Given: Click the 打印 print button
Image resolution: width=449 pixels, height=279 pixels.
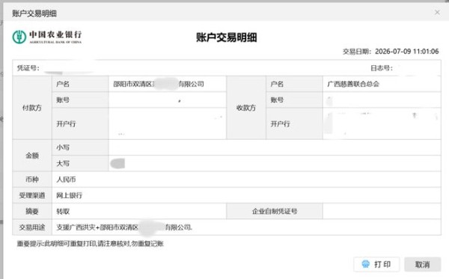Looking at the screenshot, I should (x=376, y=264).
